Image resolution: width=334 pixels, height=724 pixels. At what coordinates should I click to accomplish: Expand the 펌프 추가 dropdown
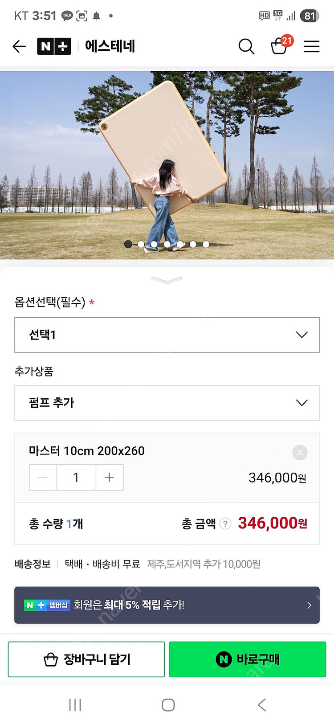tap(167, 403)
